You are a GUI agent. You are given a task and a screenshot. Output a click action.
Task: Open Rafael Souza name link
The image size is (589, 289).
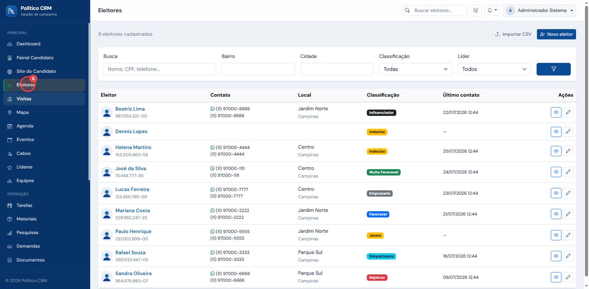click(130, 252)
